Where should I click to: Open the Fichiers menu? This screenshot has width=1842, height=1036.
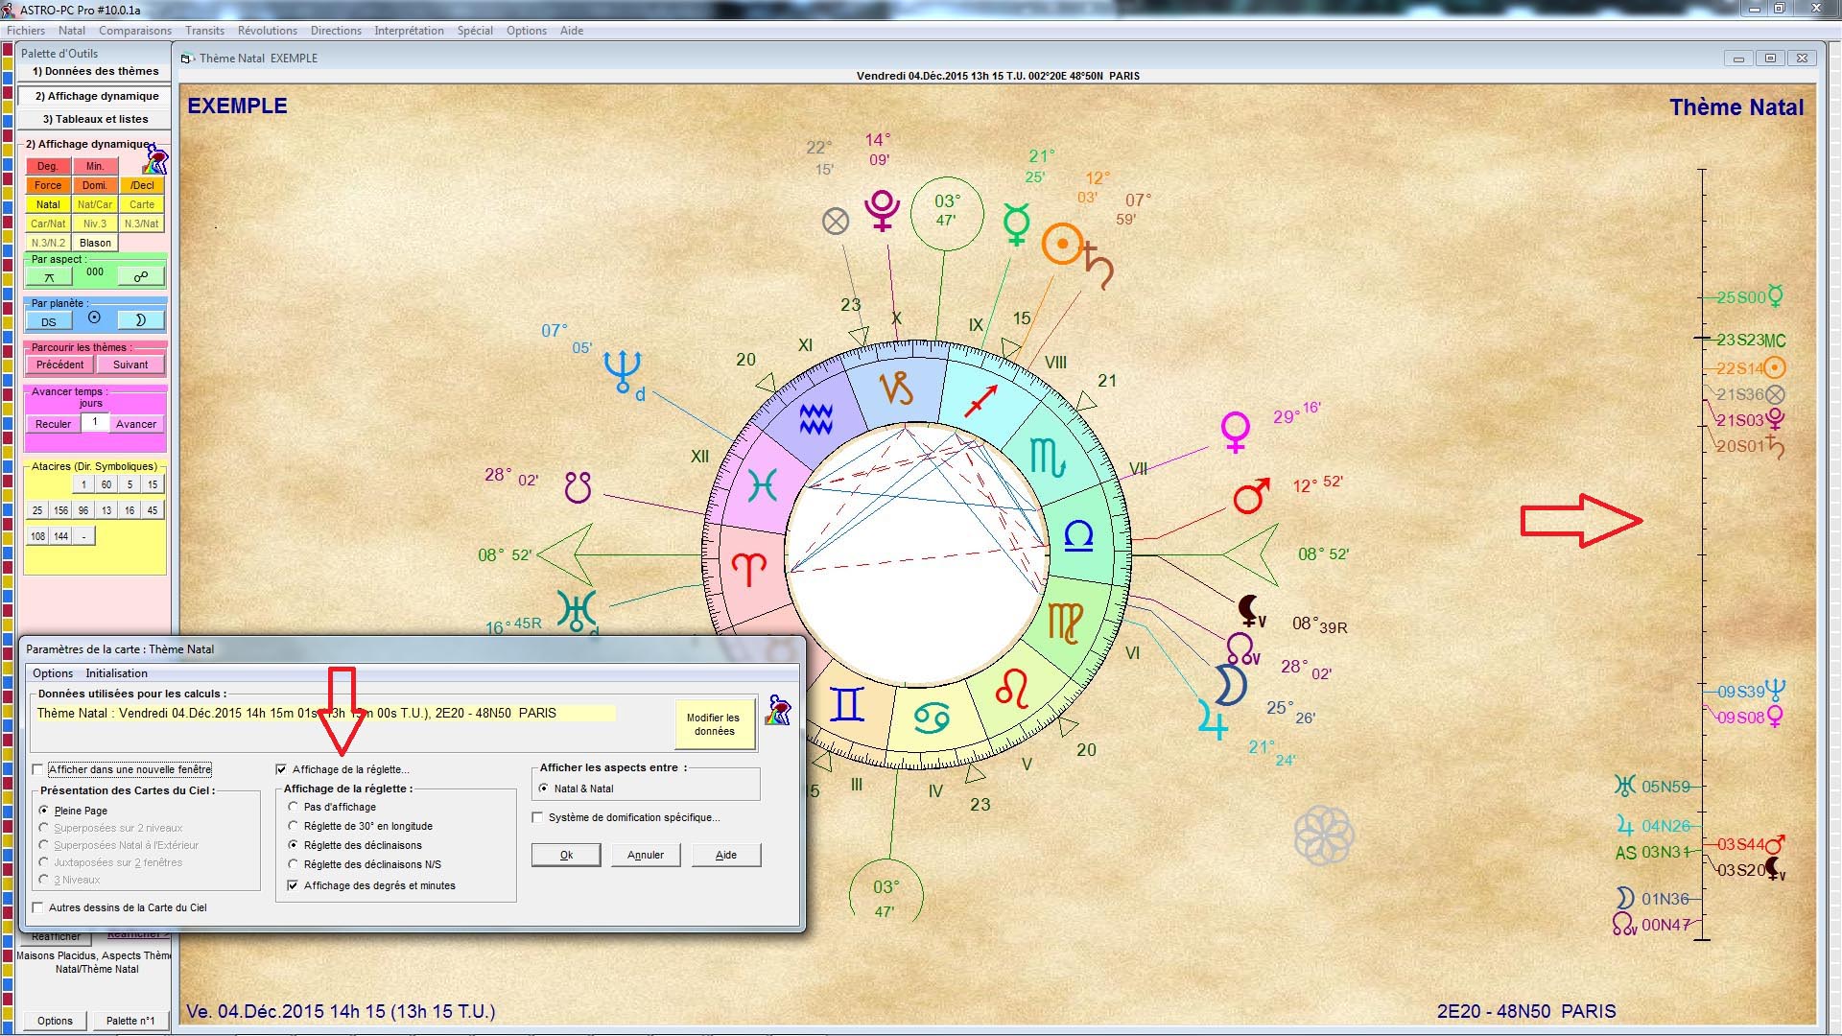tap(26, 31)
